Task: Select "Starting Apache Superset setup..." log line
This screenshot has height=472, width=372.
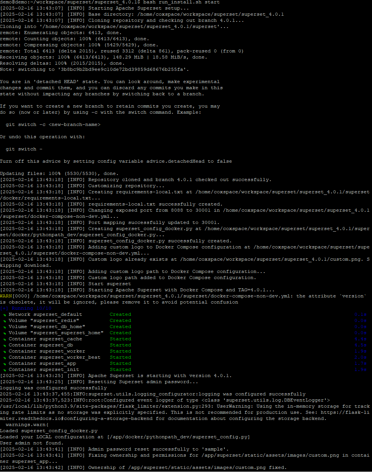Action: click(94, 8)
